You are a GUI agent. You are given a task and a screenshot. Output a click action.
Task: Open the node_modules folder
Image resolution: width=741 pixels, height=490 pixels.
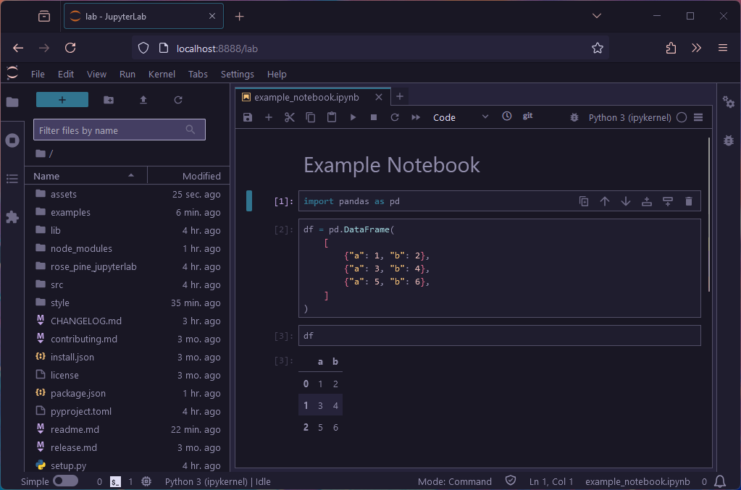(x=127, y=248)
